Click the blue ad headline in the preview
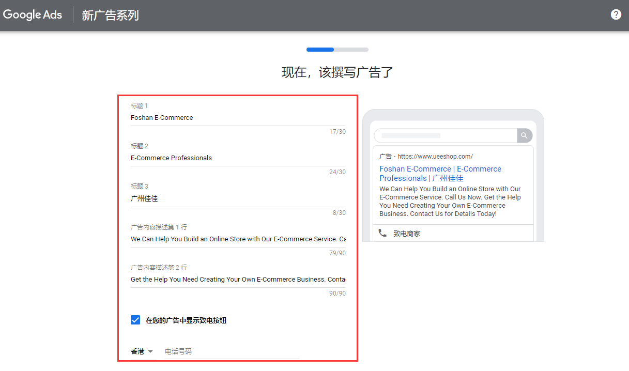629x371 pixels. (440, 173)
